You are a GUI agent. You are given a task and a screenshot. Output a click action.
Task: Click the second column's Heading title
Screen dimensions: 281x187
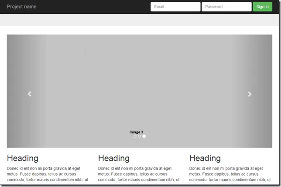click(x=114, y=158)
